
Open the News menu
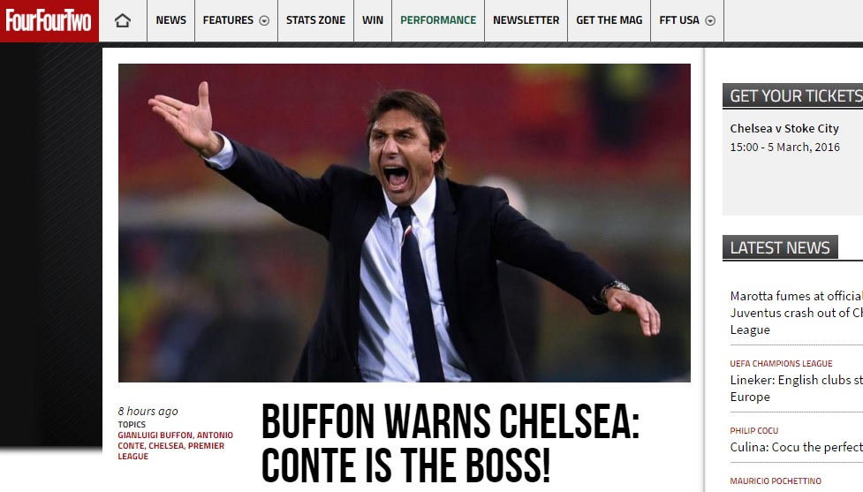(170, 20)
